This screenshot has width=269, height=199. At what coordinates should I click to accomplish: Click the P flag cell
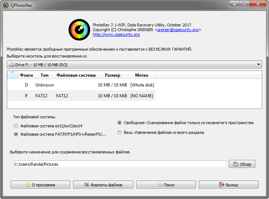pos(26,96)
